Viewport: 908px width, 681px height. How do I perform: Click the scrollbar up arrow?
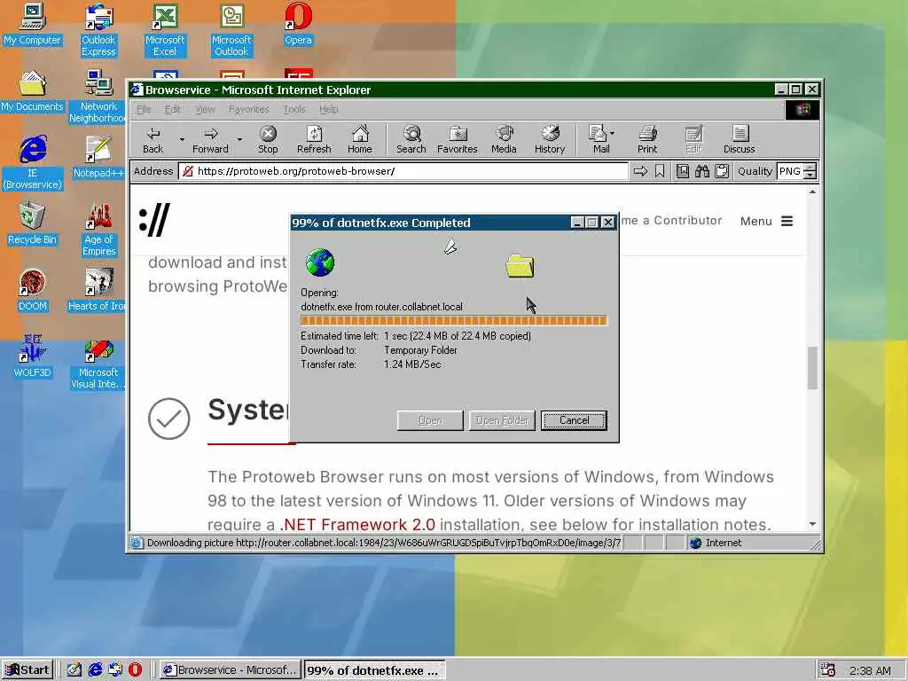click(x=812, y=192)
